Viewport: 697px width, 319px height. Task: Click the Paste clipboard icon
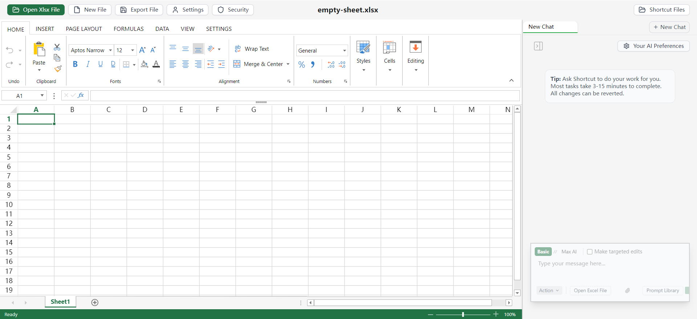[x=39, y=49]
